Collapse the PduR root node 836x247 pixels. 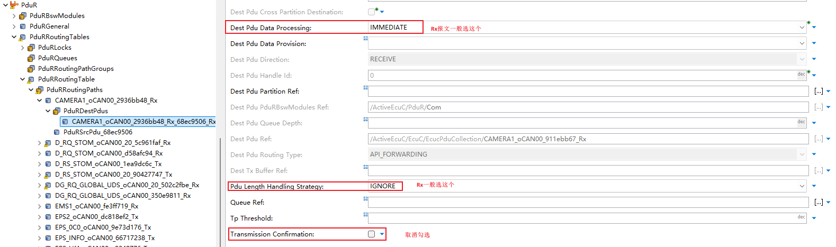(5, 5)
